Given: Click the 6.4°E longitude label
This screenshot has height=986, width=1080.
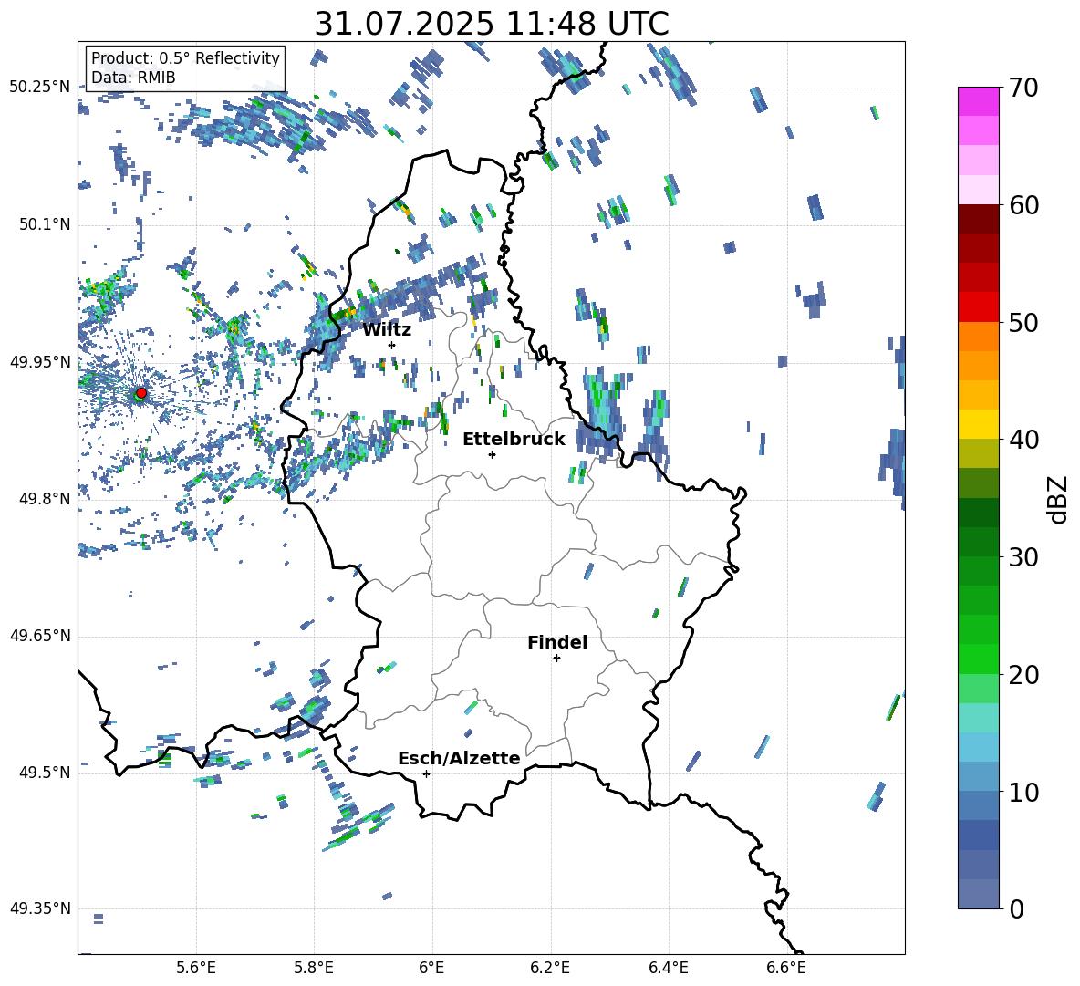Looking at the screenshot, I should pos(668,968).
